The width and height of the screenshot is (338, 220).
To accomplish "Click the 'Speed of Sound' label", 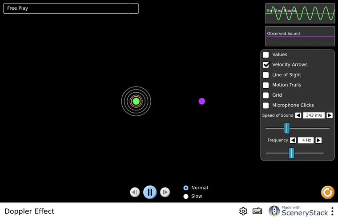I will coord(278,115).
